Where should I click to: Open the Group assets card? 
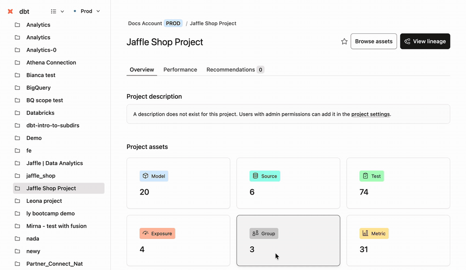288,240
